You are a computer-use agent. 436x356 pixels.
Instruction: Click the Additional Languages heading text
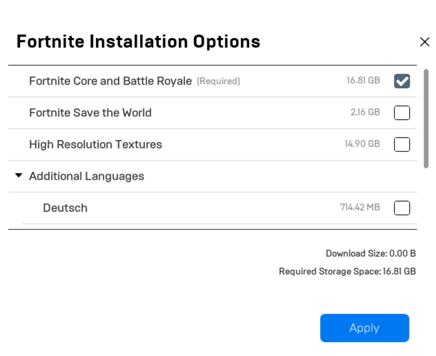point(87,176)
